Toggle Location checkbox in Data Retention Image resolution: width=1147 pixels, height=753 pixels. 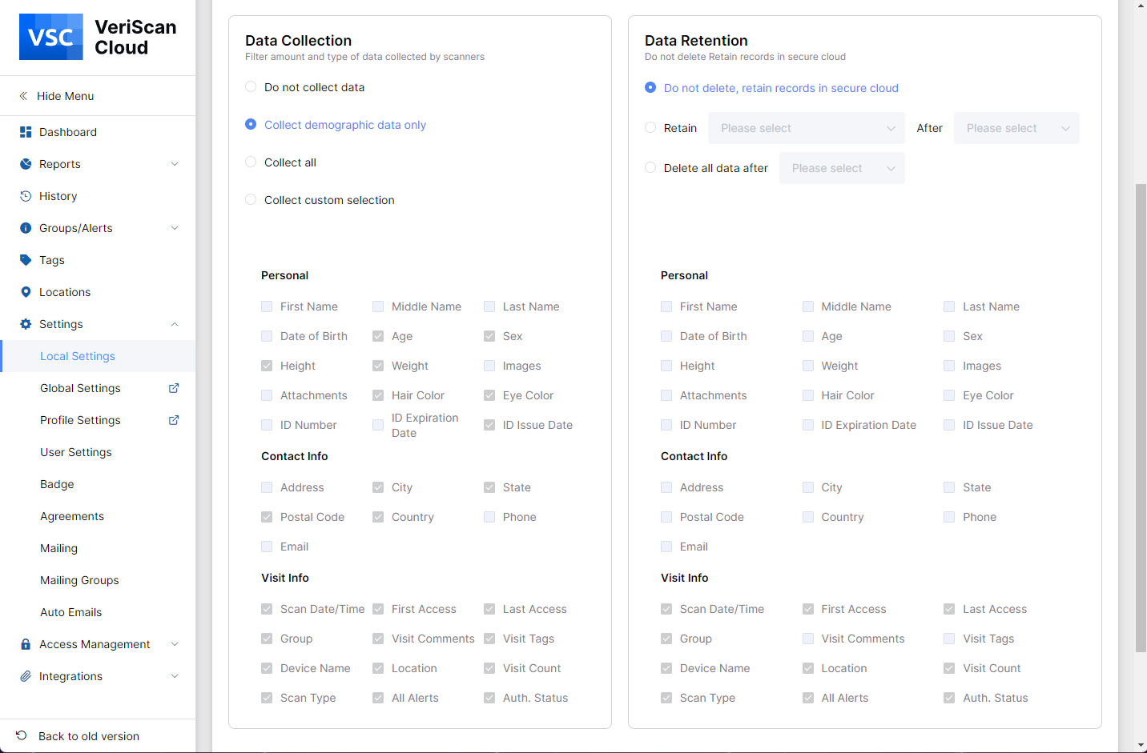(808, 668)
